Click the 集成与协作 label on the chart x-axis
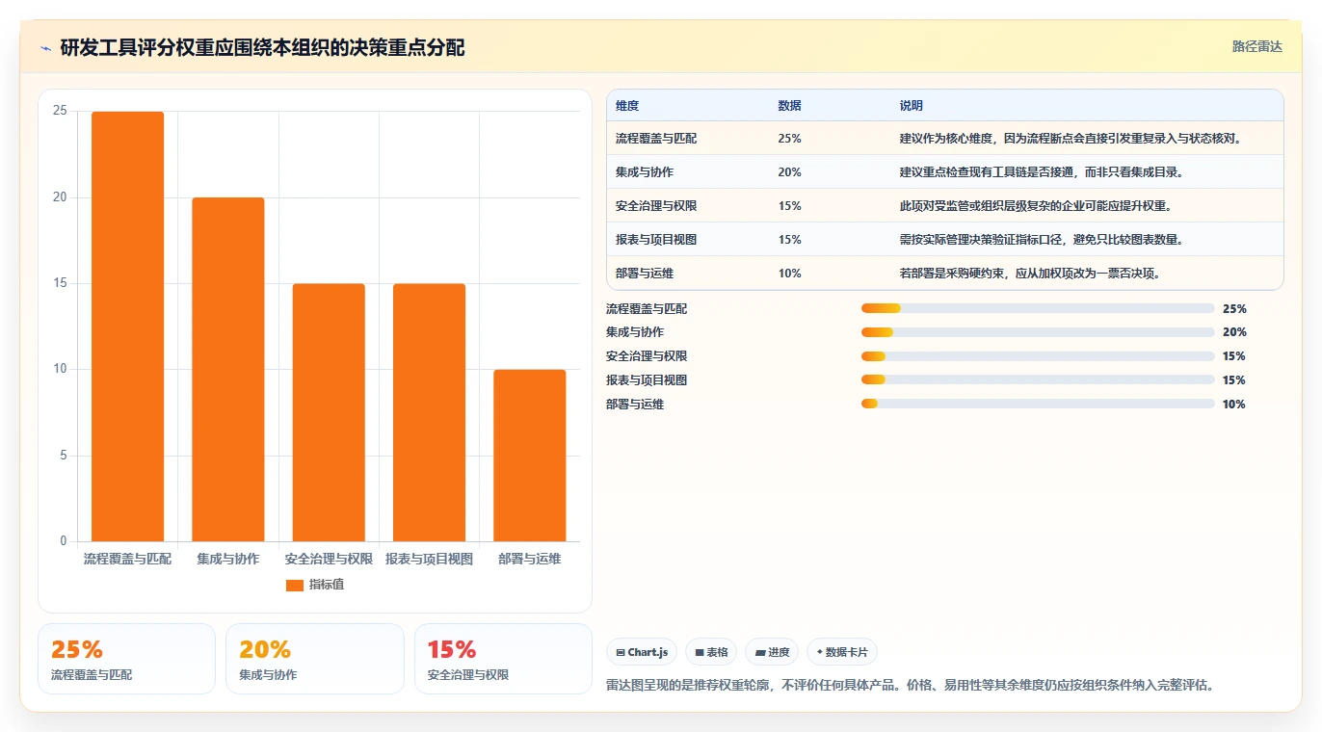The image size is (1322, 732). tap(228, 559)
